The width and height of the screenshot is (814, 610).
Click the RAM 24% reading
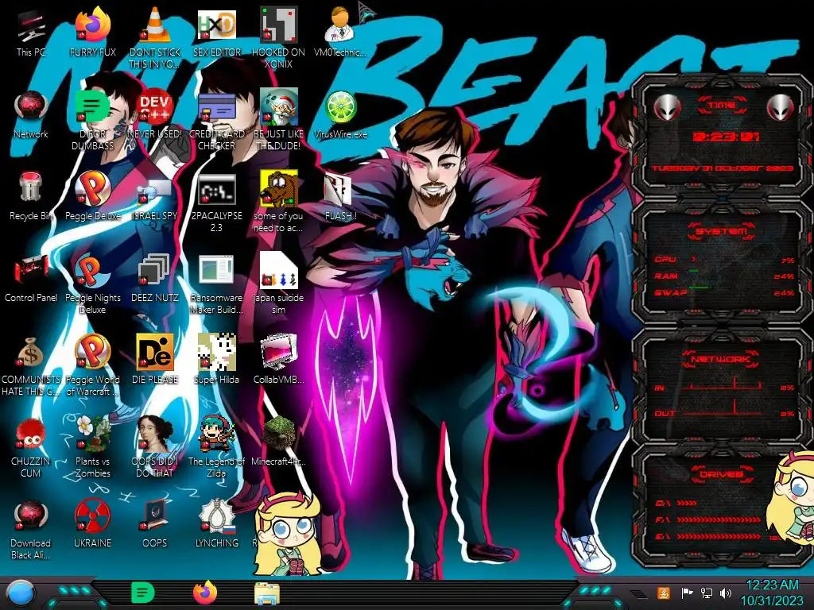[x=783, y=276]
